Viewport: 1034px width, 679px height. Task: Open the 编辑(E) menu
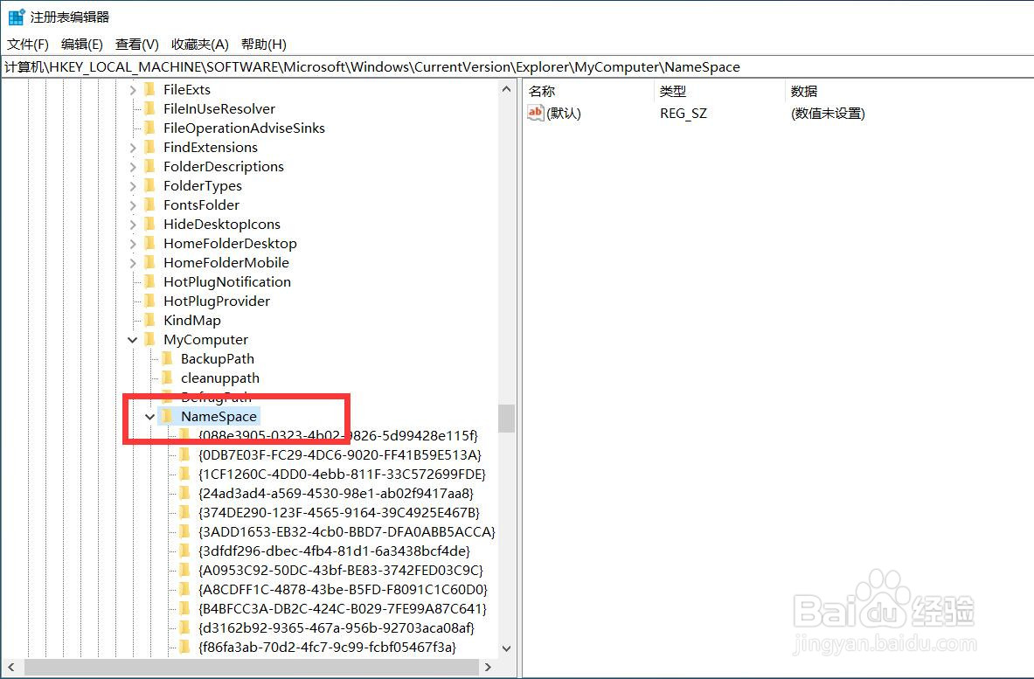click(x=82, y=45)
